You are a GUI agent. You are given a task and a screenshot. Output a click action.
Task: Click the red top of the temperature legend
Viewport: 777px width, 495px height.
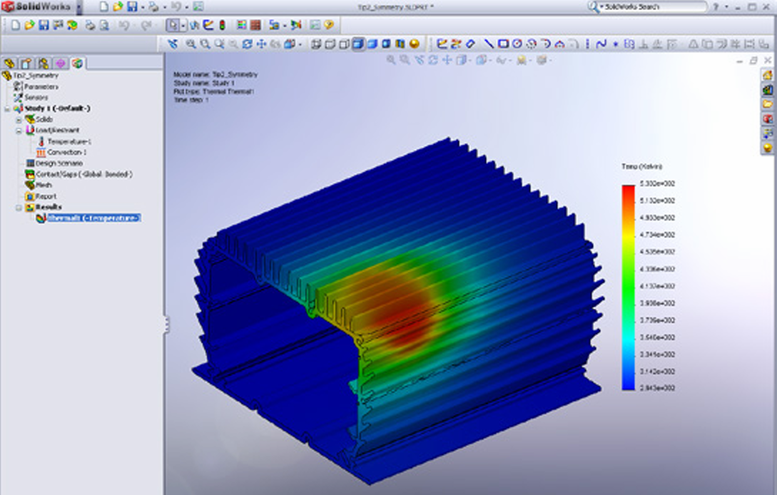tap(628, 188)
